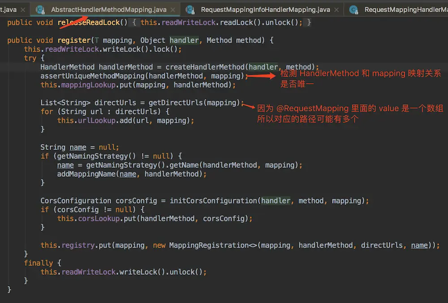Select the AbstractHandlerMethodMapping.java tab
Viewport: 448px width, 303px height.
108,9
